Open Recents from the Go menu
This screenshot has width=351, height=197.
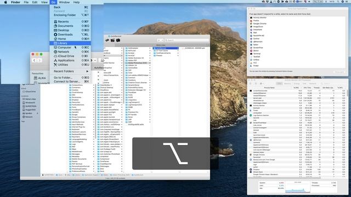70,21
